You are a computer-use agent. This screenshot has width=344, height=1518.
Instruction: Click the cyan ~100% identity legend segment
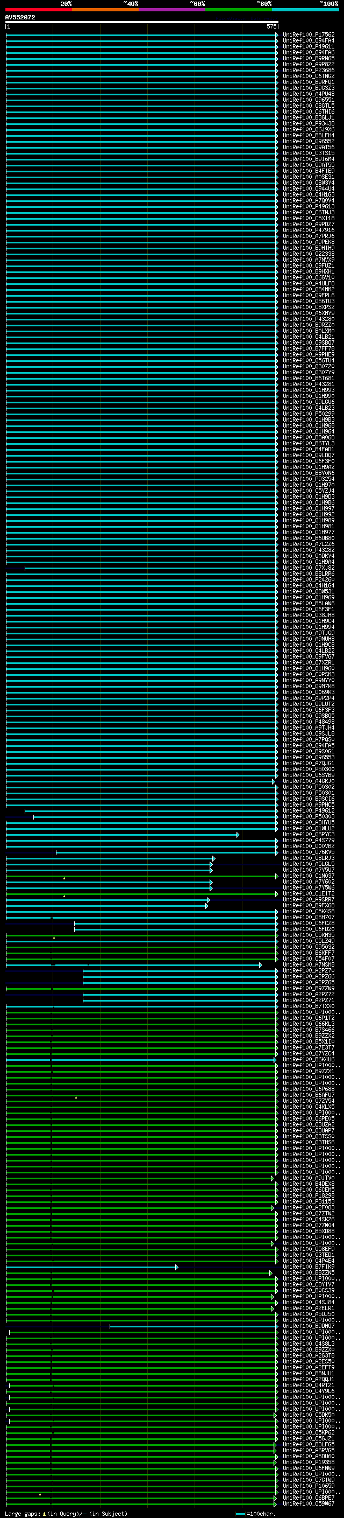[306, 10]
